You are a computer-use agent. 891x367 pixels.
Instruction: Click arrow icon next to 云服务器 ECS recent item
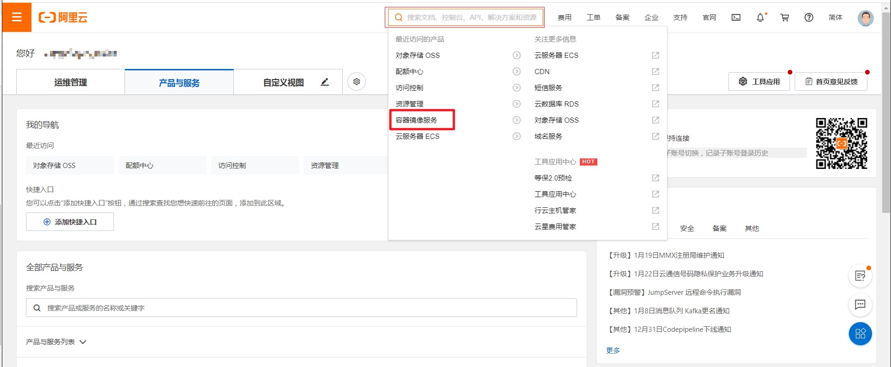pyautogui.click(x=516, y=137)
